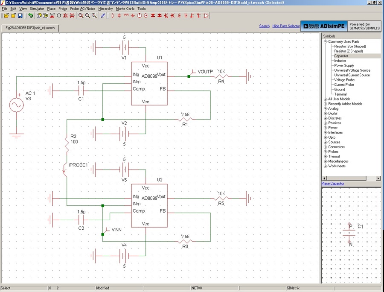Open the Monte Carlo menu
The image size is (384, 292).
click(x=125, y=9)
